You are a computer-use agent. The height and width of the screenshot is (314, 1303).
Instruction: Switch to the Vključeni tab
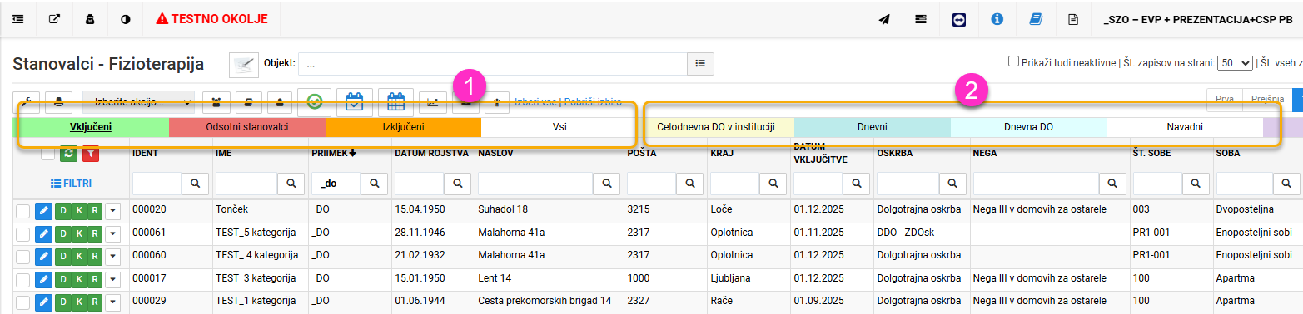92,127
